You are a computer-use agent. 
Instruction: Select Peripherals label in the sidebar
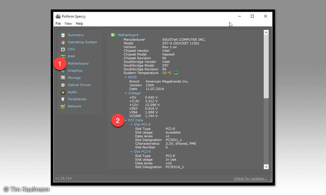tap(77, 99)
